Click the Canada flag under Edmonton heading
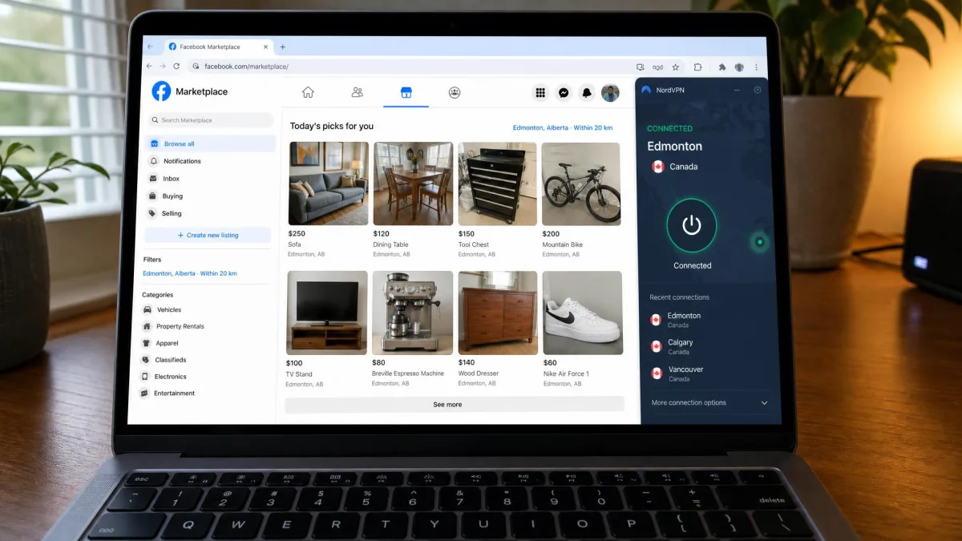962x541 pixels. (657, 167)
